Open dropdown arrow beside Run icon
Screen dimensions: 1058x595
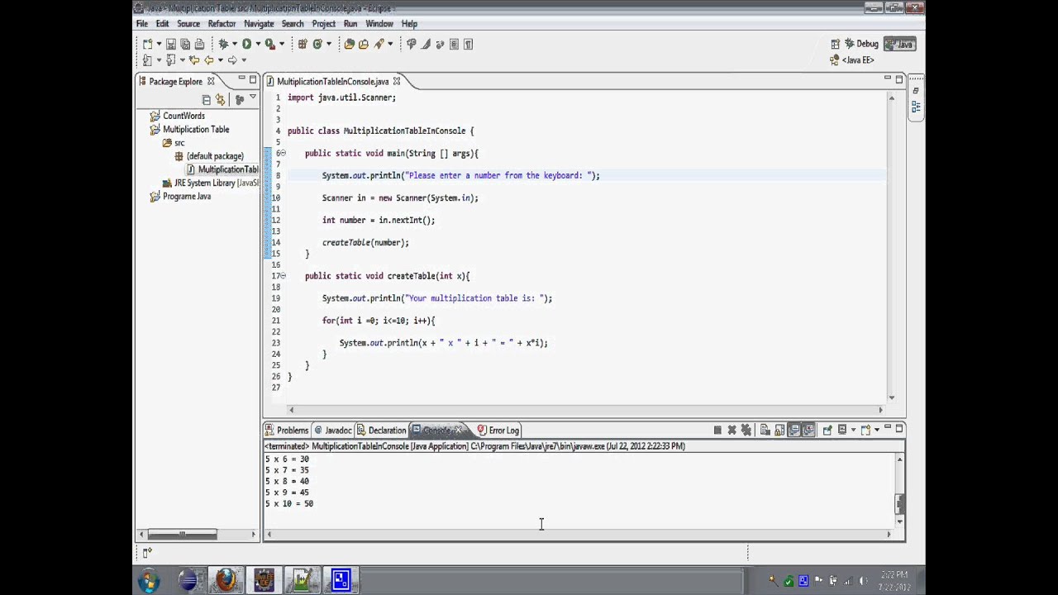pyautogui.click(x=258, y=44)
